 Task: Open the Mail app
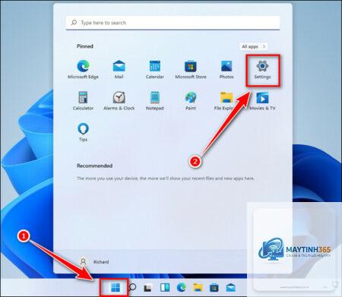pyautogui.click(x=119, y=69)
